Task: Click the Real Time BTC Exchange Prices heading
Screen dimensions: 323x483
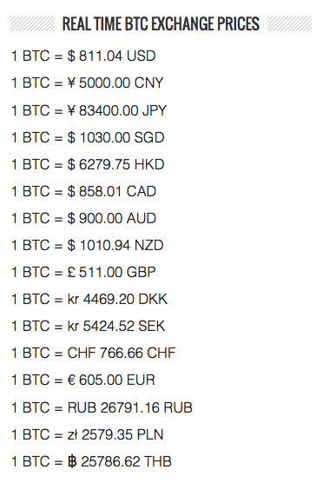Action: point(161,23)
